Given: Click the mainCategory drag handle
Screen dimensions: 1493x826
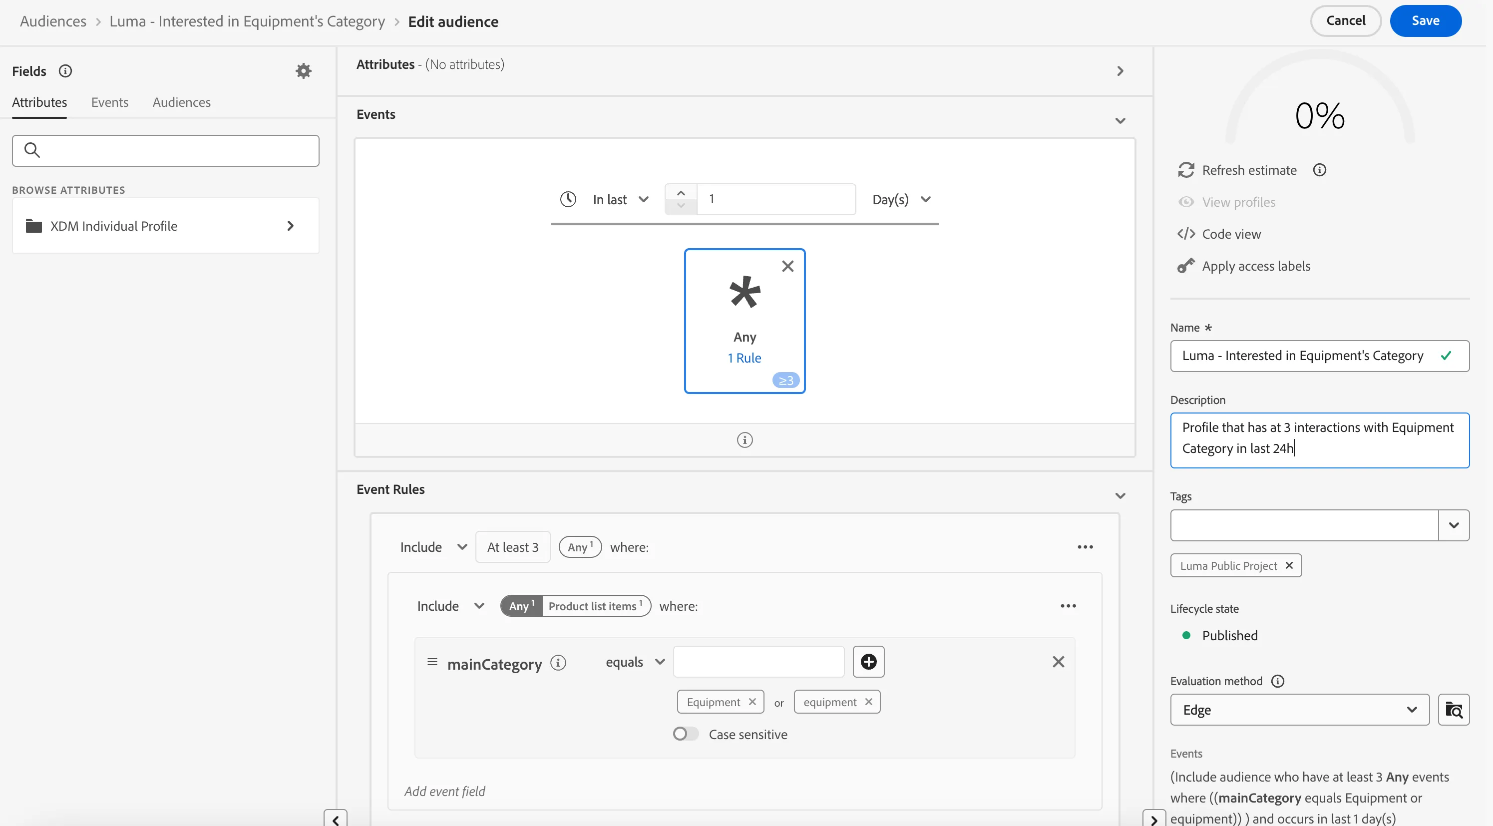Looking at the screenshot, I should click(x=432, y=661).
